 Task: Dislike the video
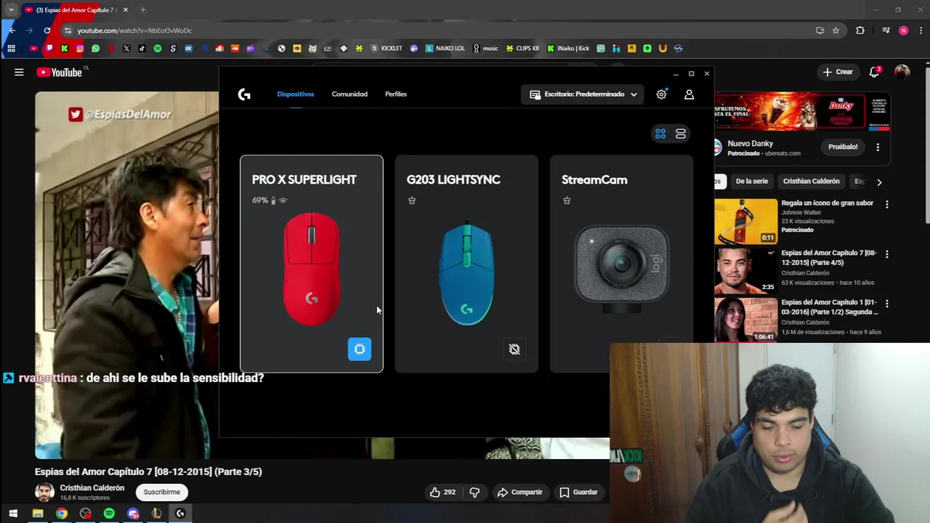pos(474,492)
